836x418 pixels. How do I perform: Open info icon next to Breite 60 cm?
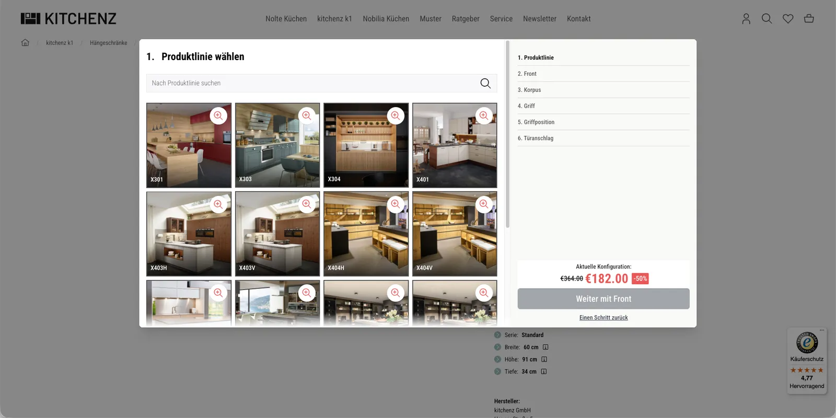pyautogui.click(x=545, y=347)
